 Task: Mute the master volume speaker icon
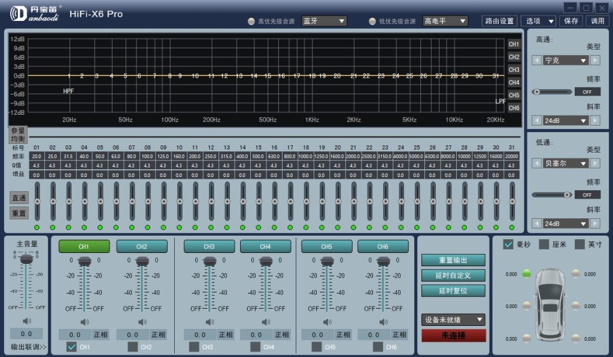(x=26, y=321)
